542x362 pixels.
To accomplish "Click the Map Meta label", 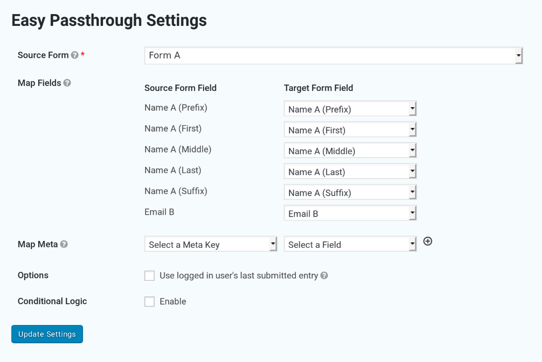I will coord(38,244).
